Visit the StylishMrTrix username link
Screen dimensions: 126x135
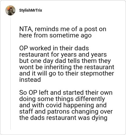pos(31,10)
